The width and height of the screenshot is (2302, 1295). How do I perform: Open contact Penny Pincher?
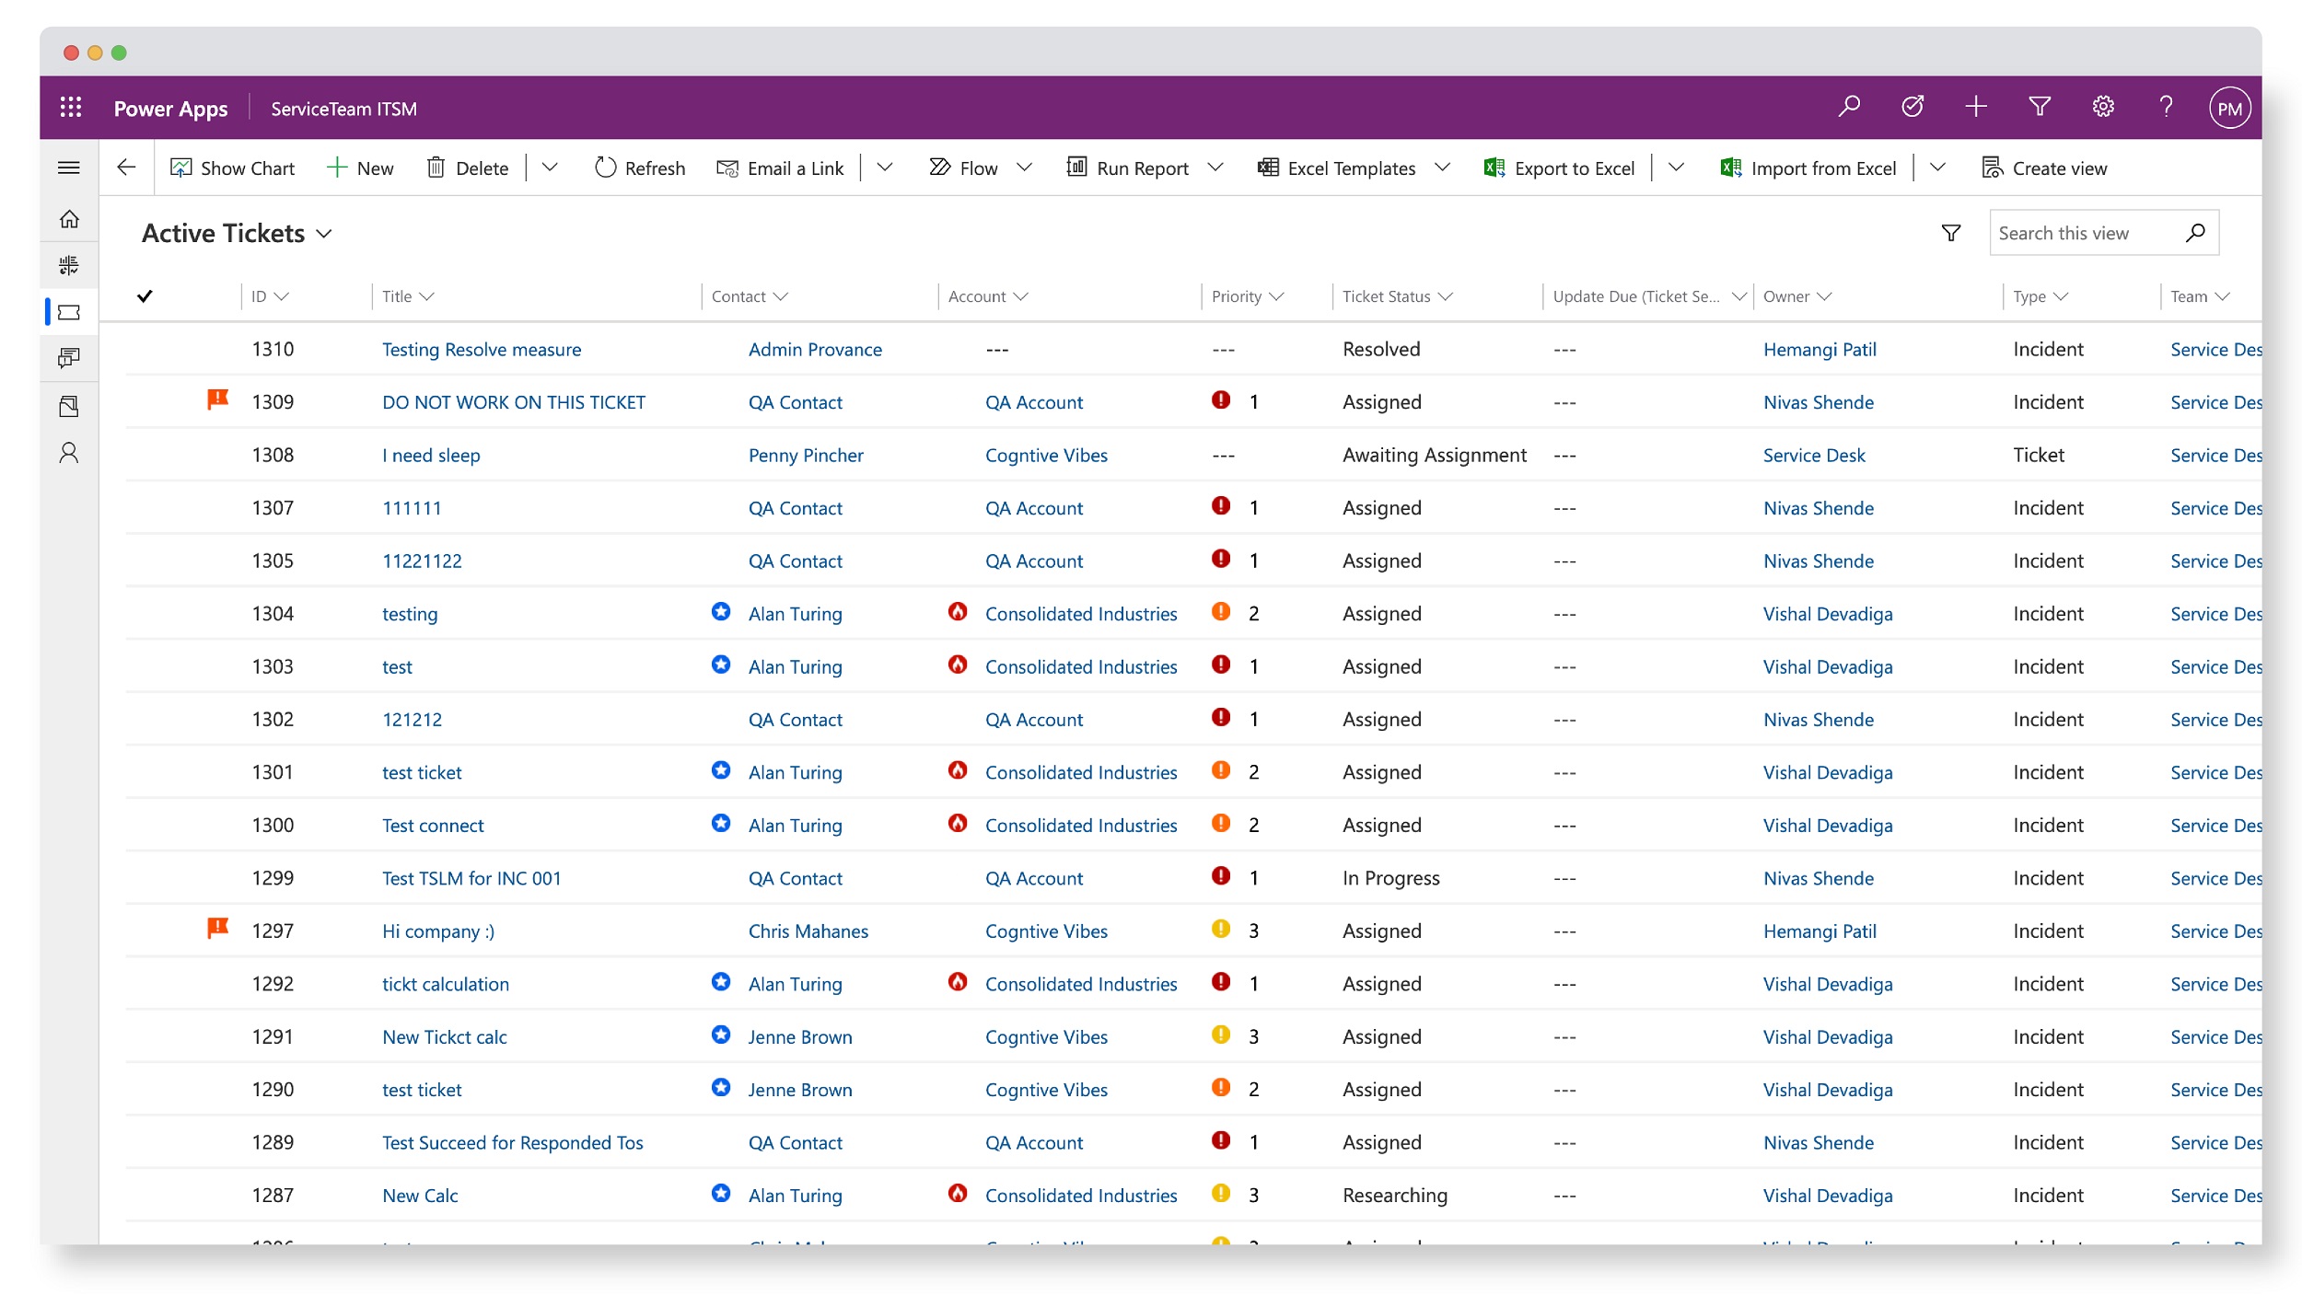(x=806, y=455)
